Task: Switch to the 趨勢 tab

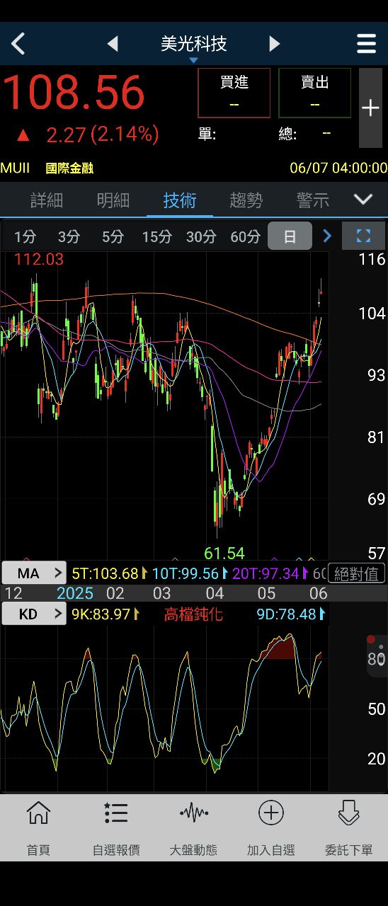Action: (246, 200)
